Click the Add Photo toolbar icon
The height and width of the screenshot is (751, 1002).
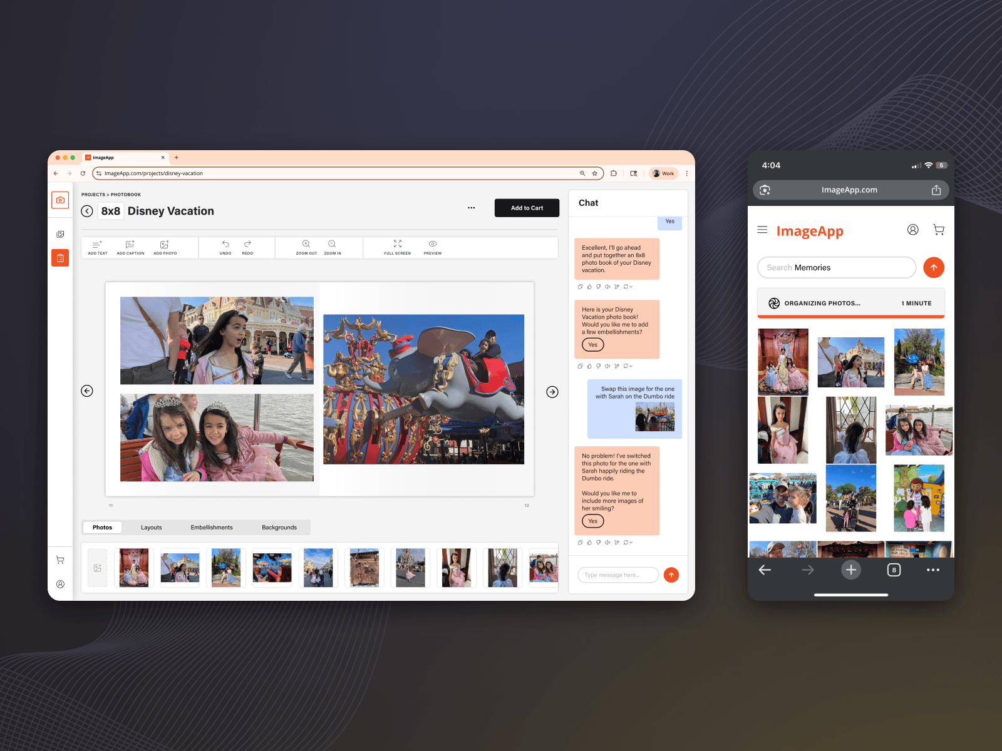pos(165,245)
